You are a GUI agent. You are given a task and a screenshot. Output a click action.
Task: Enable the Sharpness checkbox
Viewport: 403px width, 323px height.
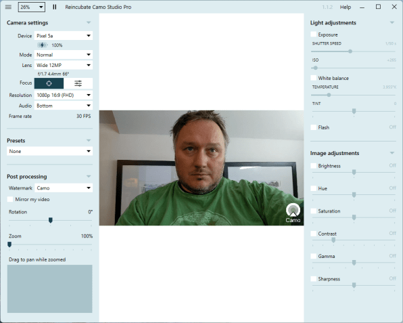313,279
